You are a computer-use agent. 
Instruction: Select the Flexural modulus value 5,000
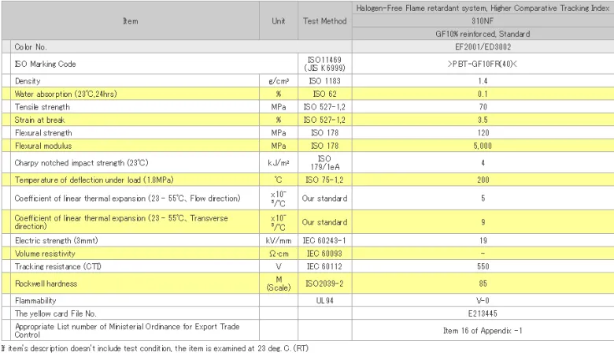tap(483, 145)
